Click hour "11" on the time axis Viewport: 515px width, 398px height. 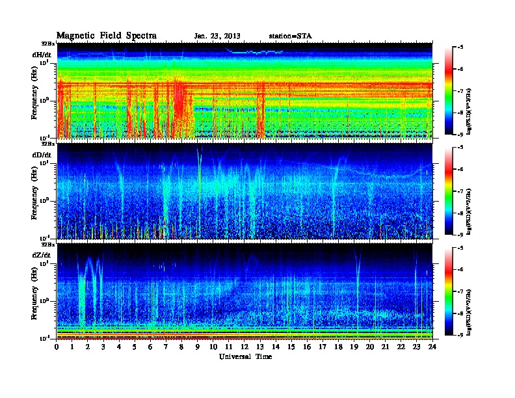(229, 347)
